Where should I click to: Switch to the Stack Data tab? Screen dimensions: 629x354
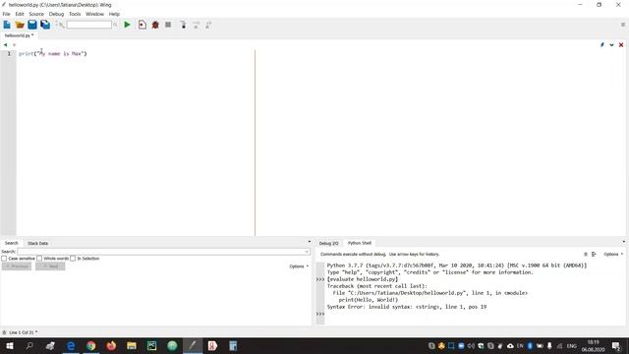pos(37,243)
